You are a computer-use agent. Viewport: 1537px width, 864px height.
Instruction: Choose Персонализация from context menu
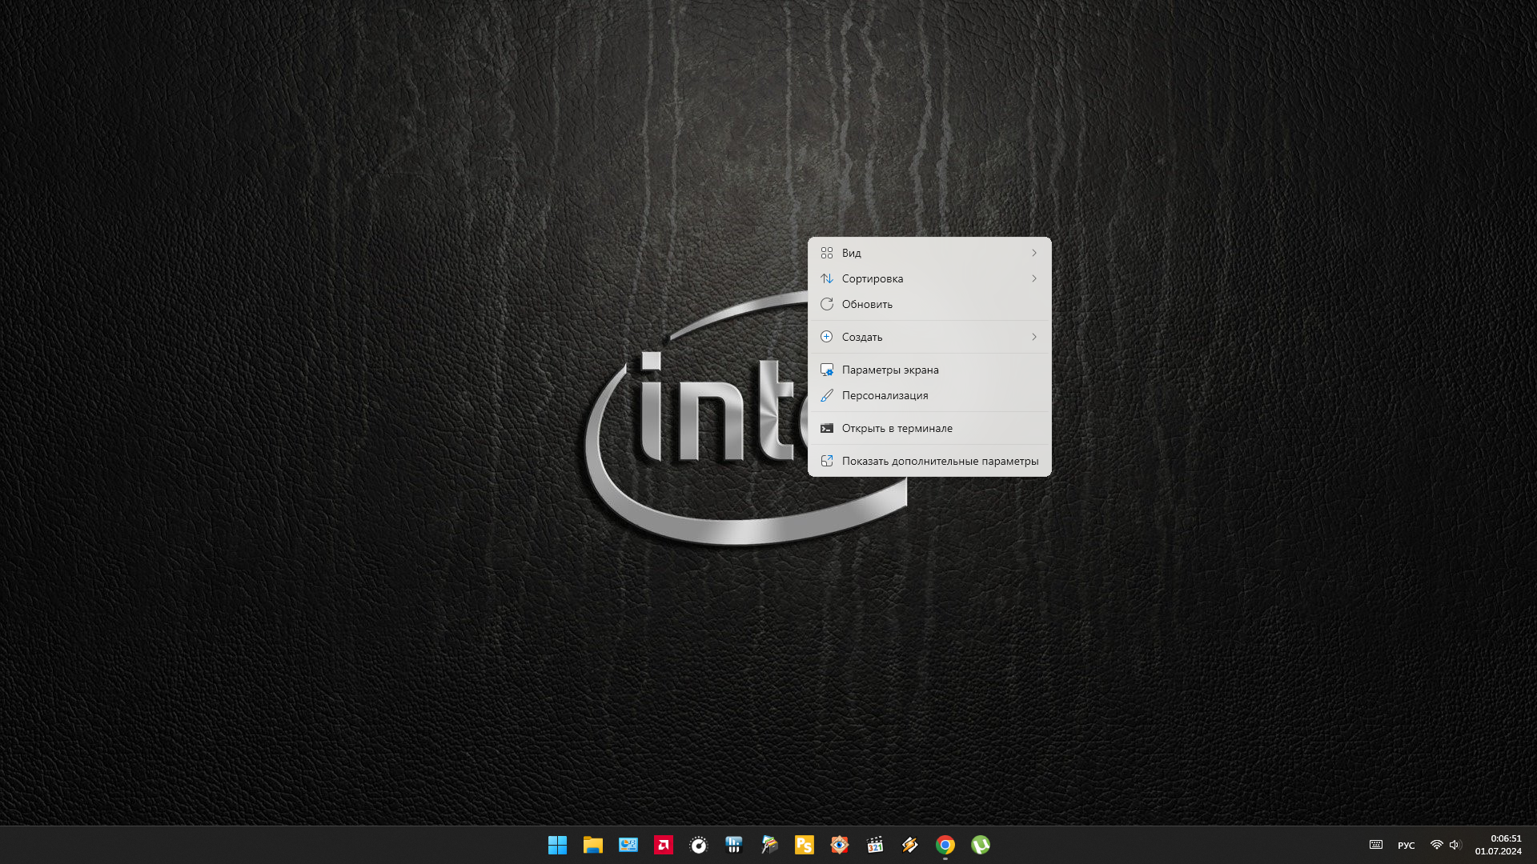pos(885,395)
